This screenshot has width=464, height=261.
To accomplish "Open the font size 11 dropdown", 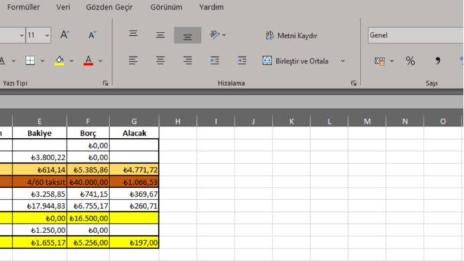I will tap(47, 35).
